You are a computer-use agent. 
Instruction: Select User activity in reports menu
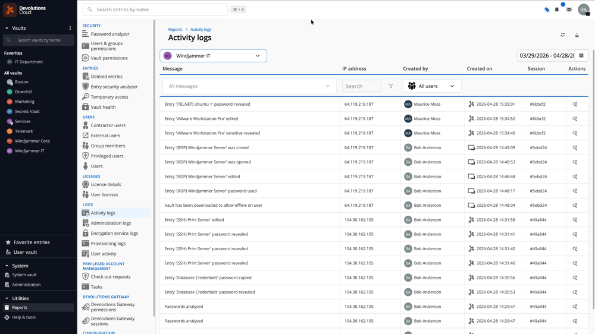[104, 254]
